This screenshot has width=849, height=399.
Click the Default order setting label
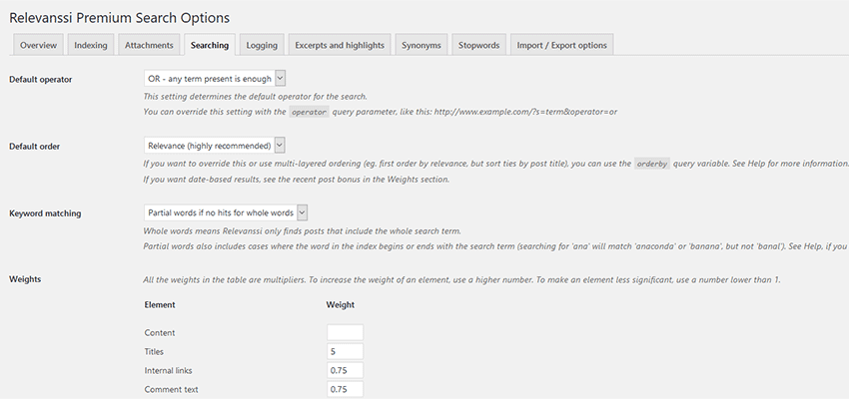[x=34, y=146]
